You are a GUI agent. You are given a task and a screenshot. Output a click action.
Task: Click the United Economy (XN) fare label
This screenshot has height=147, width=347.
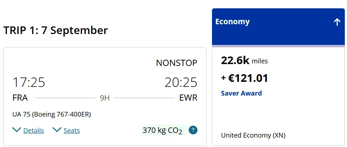[253, 135]
